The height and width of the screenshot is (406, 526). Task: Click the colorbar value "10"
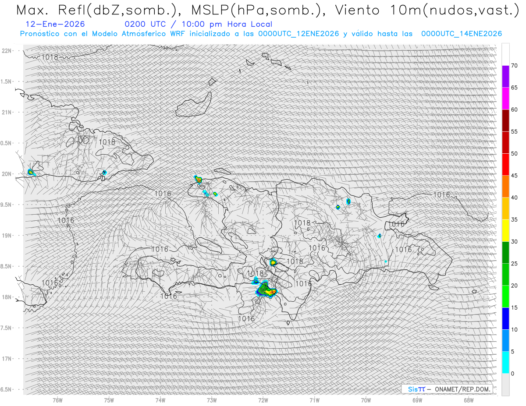[514, 329]
